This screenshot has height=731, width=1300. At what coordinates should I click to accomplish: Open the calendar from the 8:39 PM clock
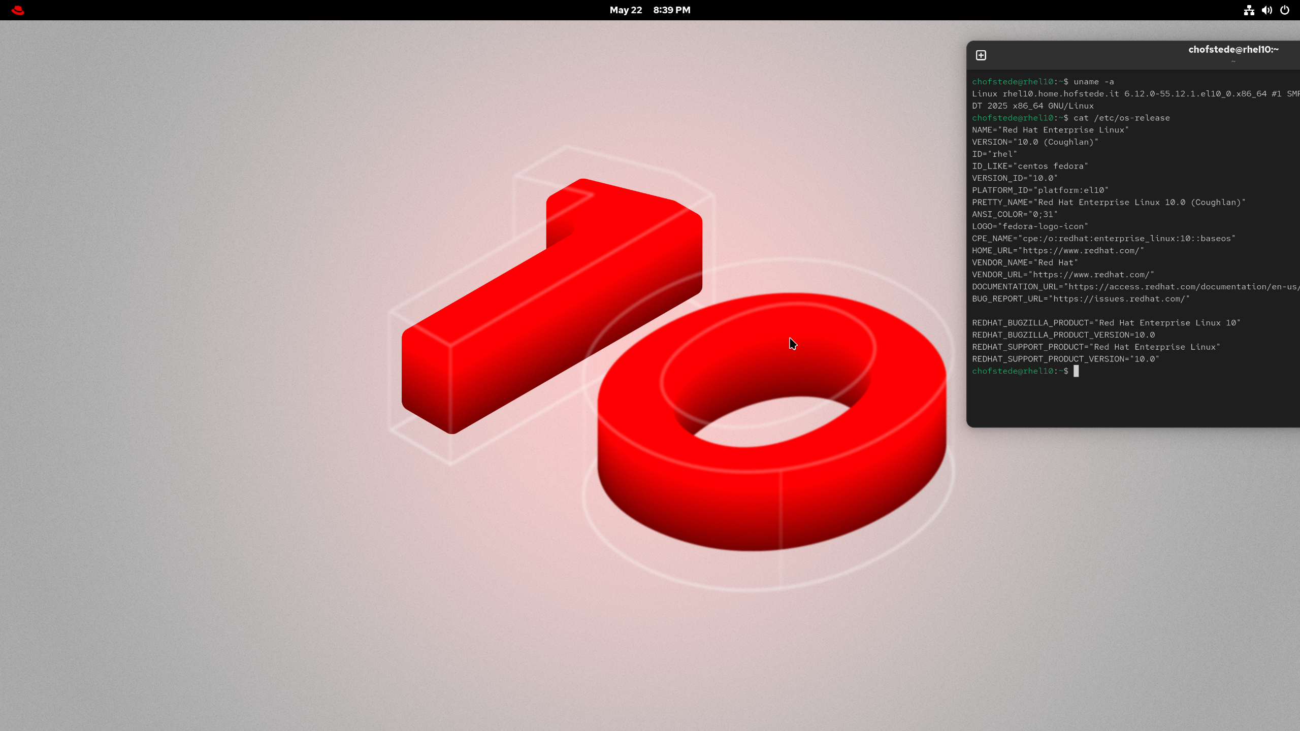point(671,10)
